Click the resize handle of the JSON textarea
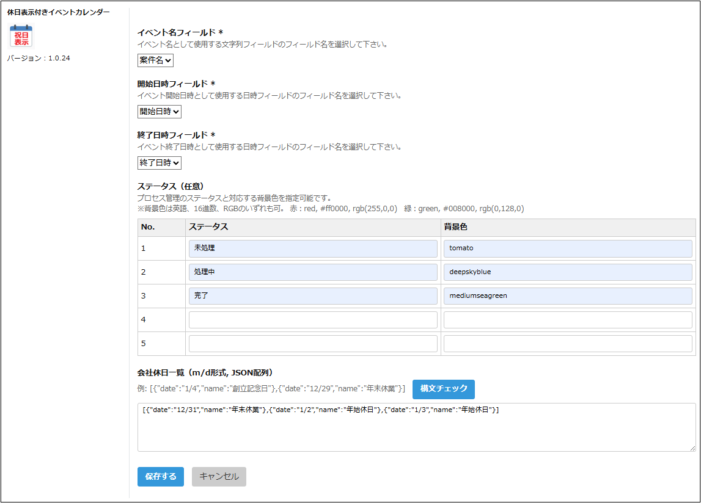The width and height of the screenshot is (701, 503). [692, 448]
